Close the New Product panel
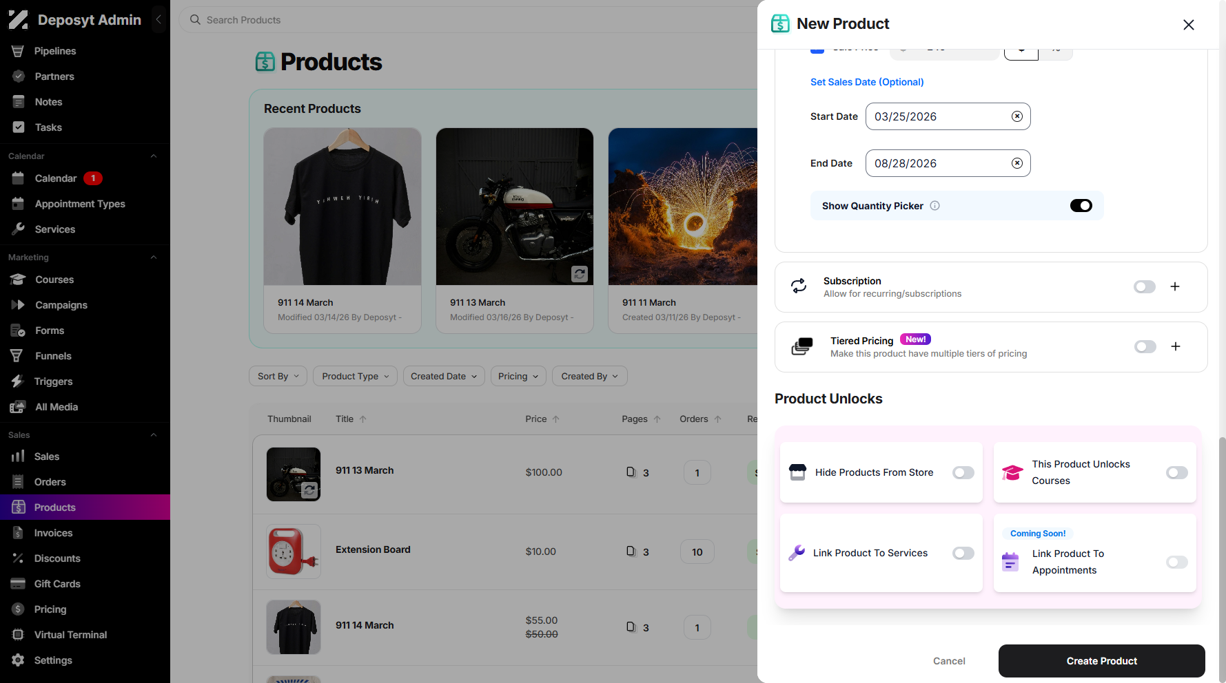The height and width of the screenshot is (683, 1226). (1188, 25)
